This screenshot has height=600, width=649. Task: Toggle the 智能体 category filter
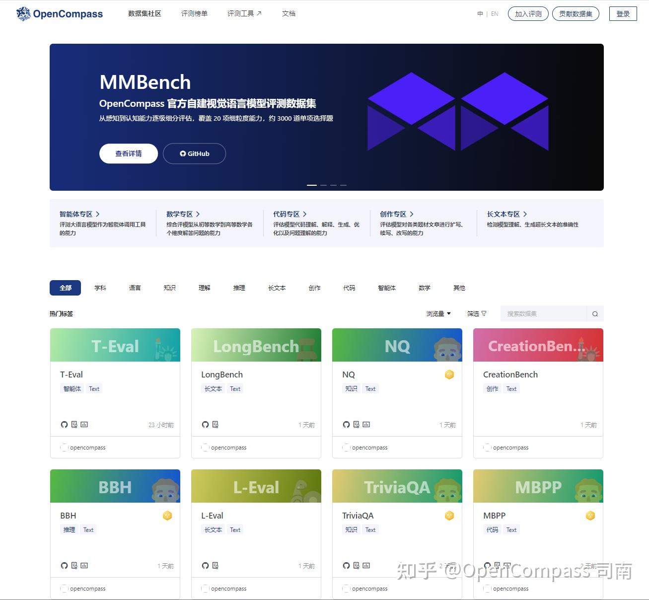(386, 288)
